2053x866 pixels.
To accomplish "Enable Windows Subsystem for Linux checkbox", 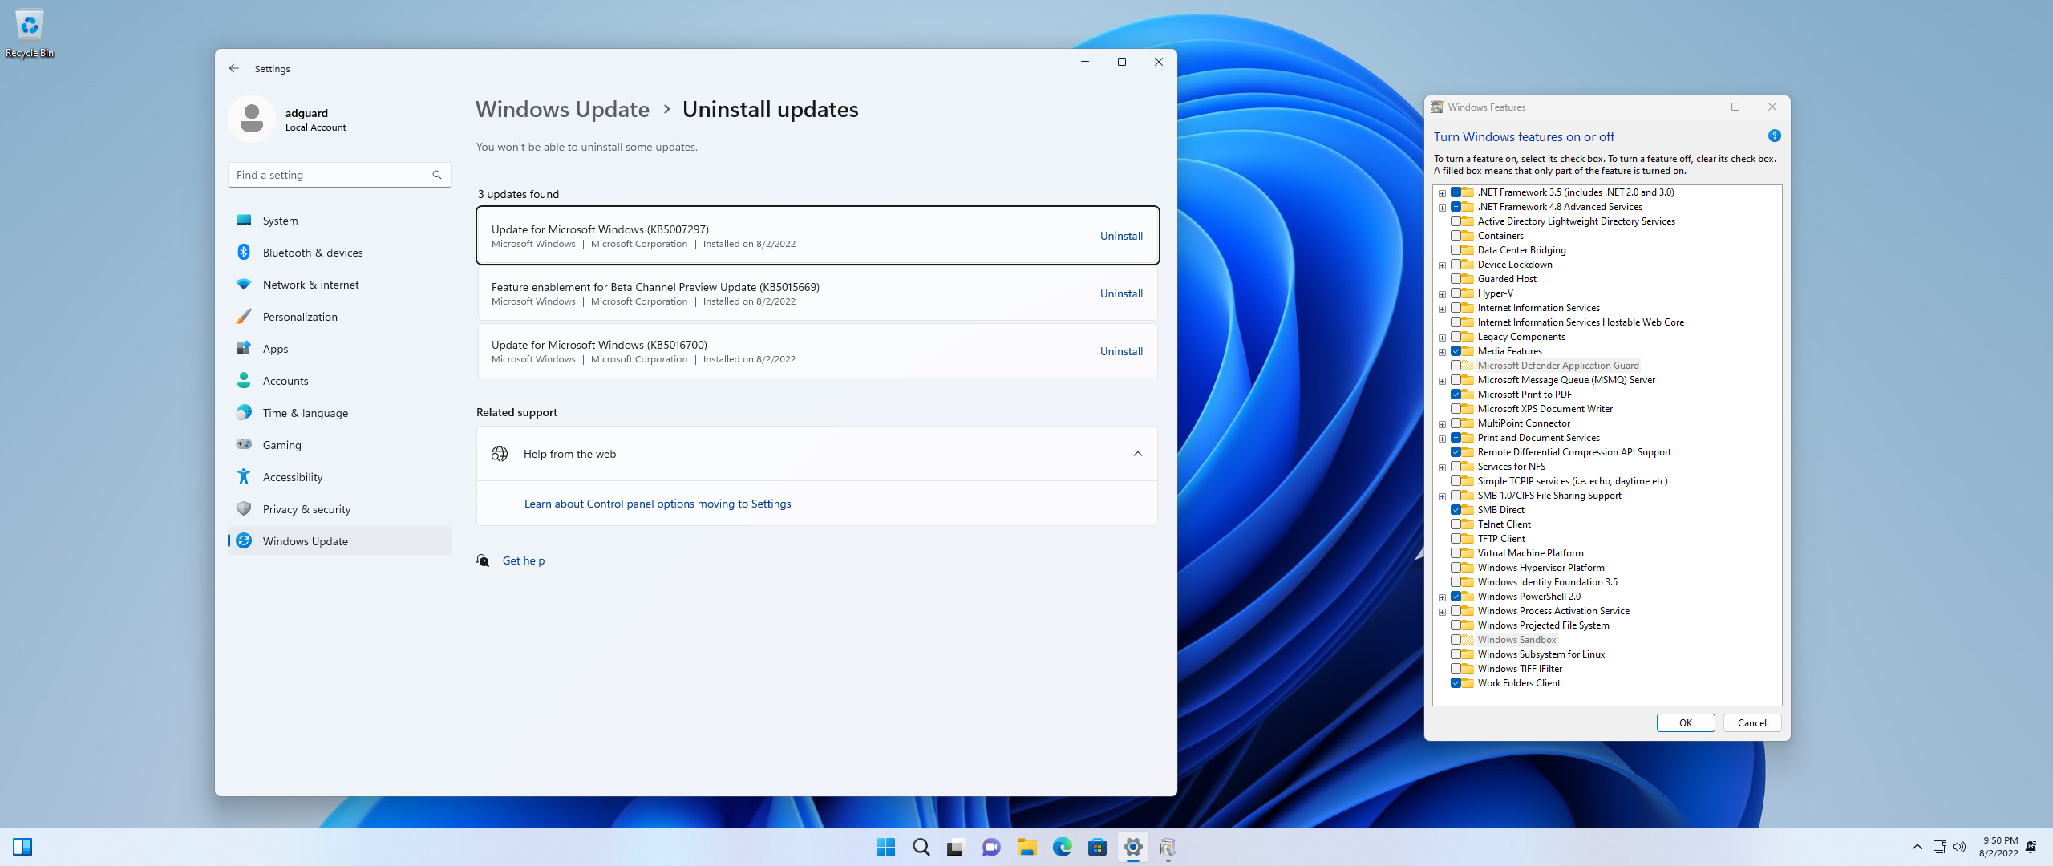I will 1456,654.
